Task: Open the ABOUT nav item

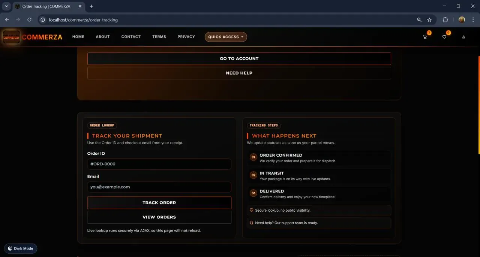Action: click(103, 37)
